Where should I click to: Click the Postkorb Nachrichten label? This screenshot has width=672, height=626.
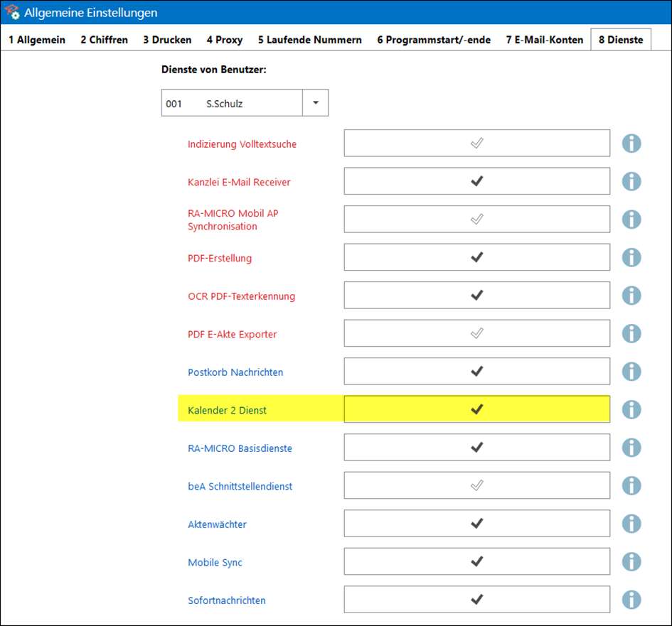(x=235, y=372)
